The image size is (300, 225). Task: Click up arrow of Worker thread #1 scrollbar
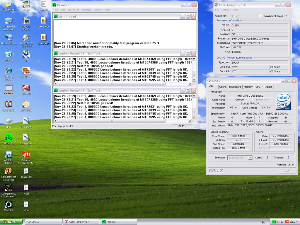tap(194, 59)
